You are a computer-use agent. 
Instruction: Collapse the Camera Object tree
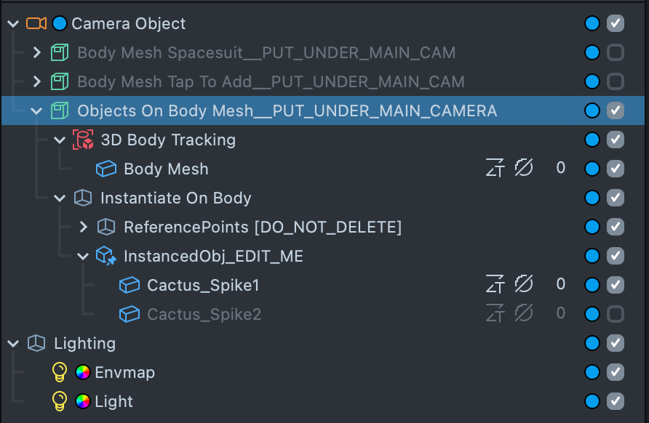(13, 23)
